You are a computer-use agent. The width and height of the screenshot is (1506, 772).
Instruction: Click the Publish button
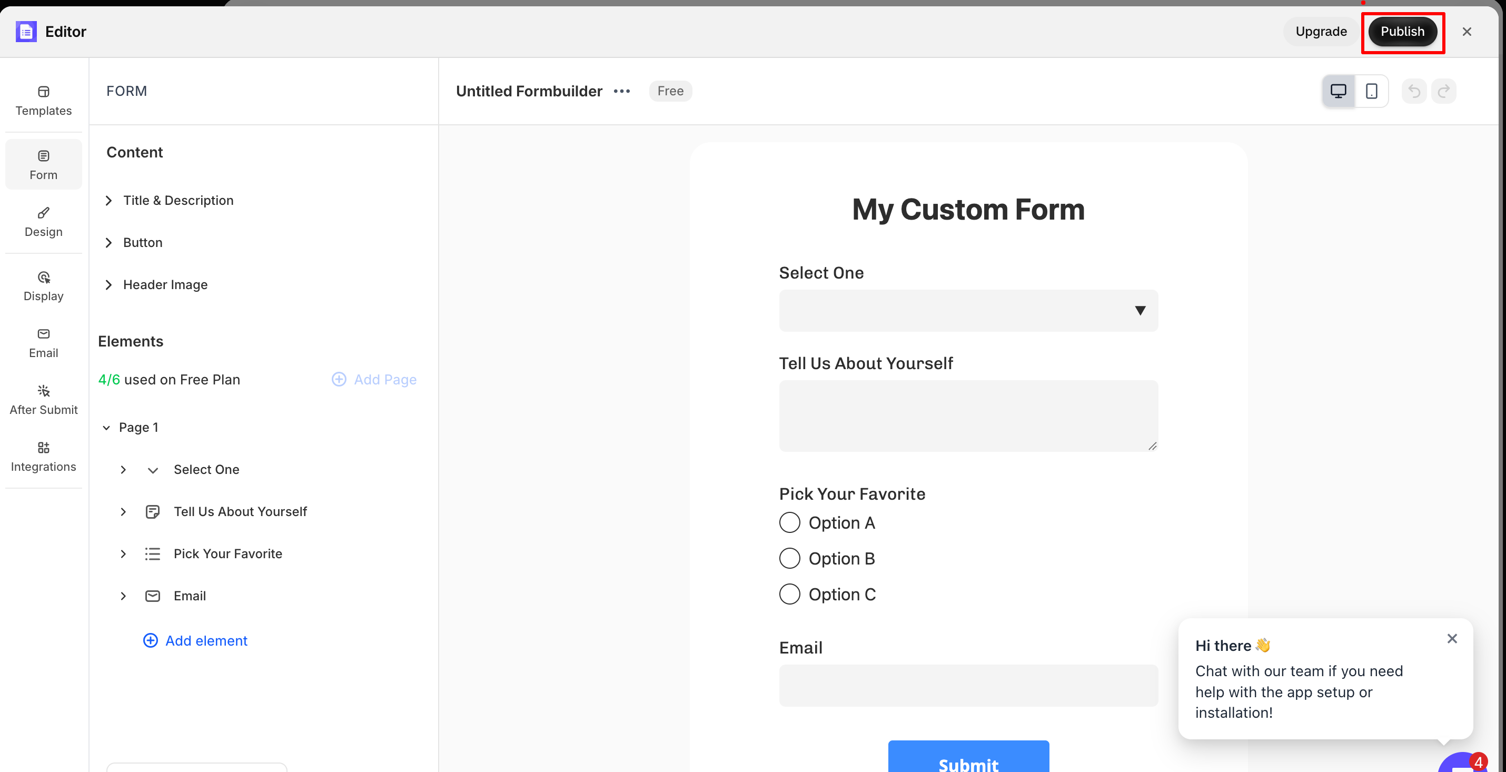tap(1402, 32)
